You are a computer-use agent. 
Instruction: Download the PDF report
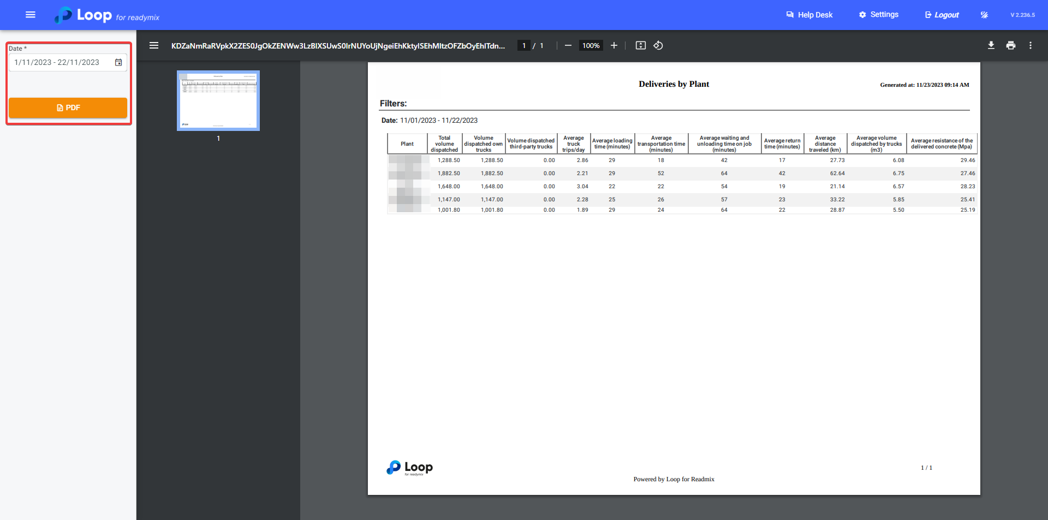point(991,46)
